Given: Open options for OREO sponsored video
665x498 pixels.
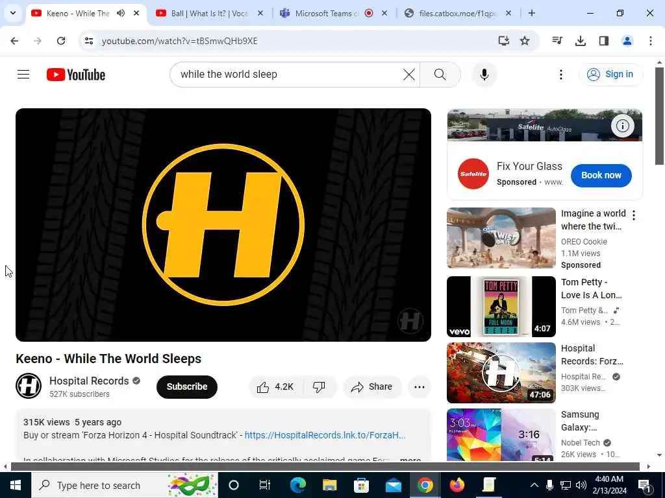Looking at the screenshot, I should coord(634,215).
